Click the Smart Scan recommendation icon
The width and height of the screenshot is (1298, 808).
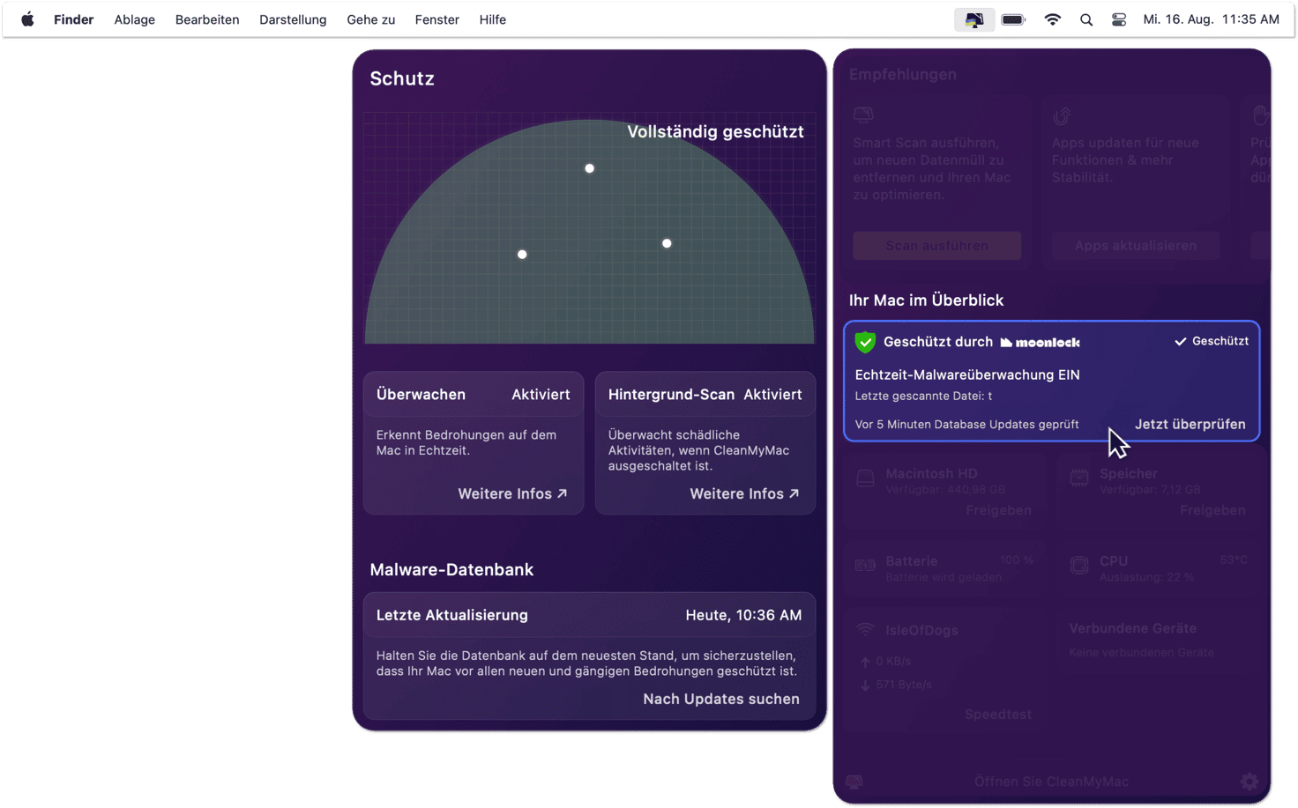pyautogui.click(x=863, y=115)
